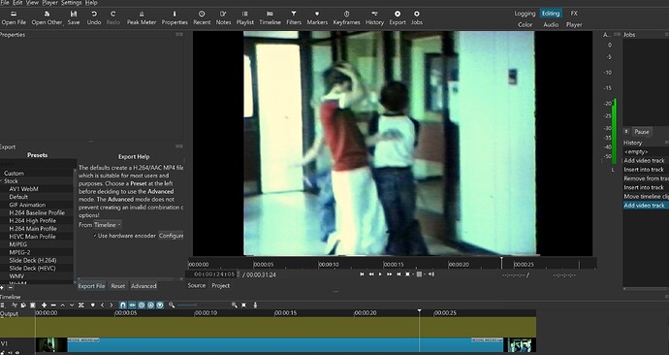
Task: Open the Edit menu
Action: (17, 3)
